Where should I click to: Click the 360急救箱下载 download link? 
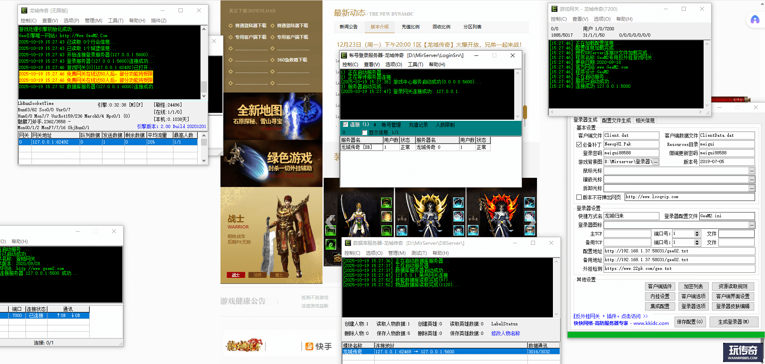point(292,60)
